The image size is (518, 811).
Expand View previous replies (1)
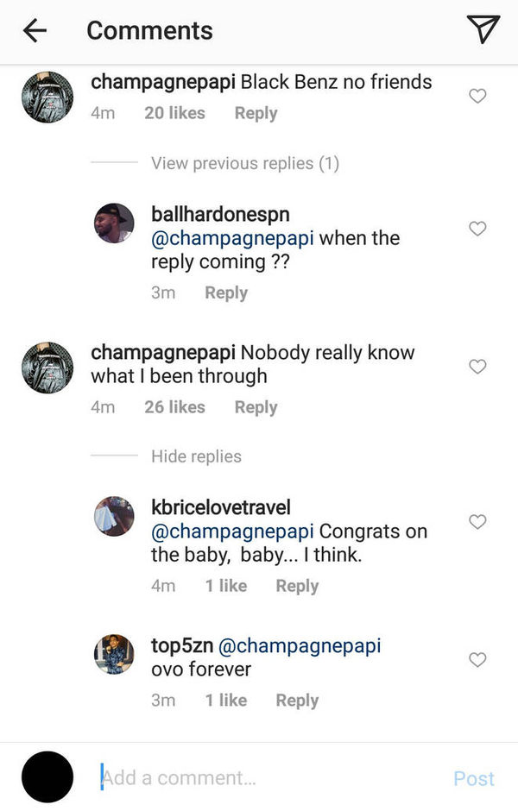click(245, 163)
